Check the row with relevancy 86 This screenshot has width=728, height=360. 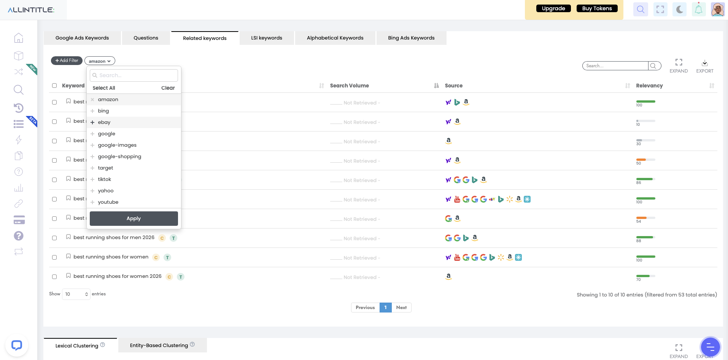[54, 180]
